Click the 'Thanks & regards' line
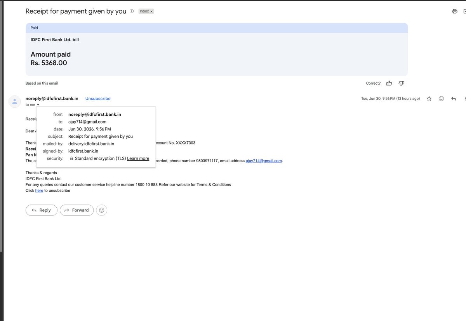466x321 pixels. (x=41, y=173)
